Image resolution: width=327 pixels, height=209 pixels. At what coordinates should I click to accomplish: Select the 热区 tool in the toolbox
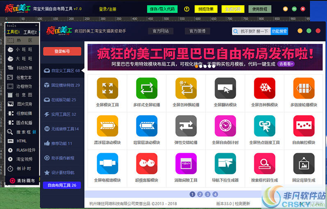[x=22, y=40]
